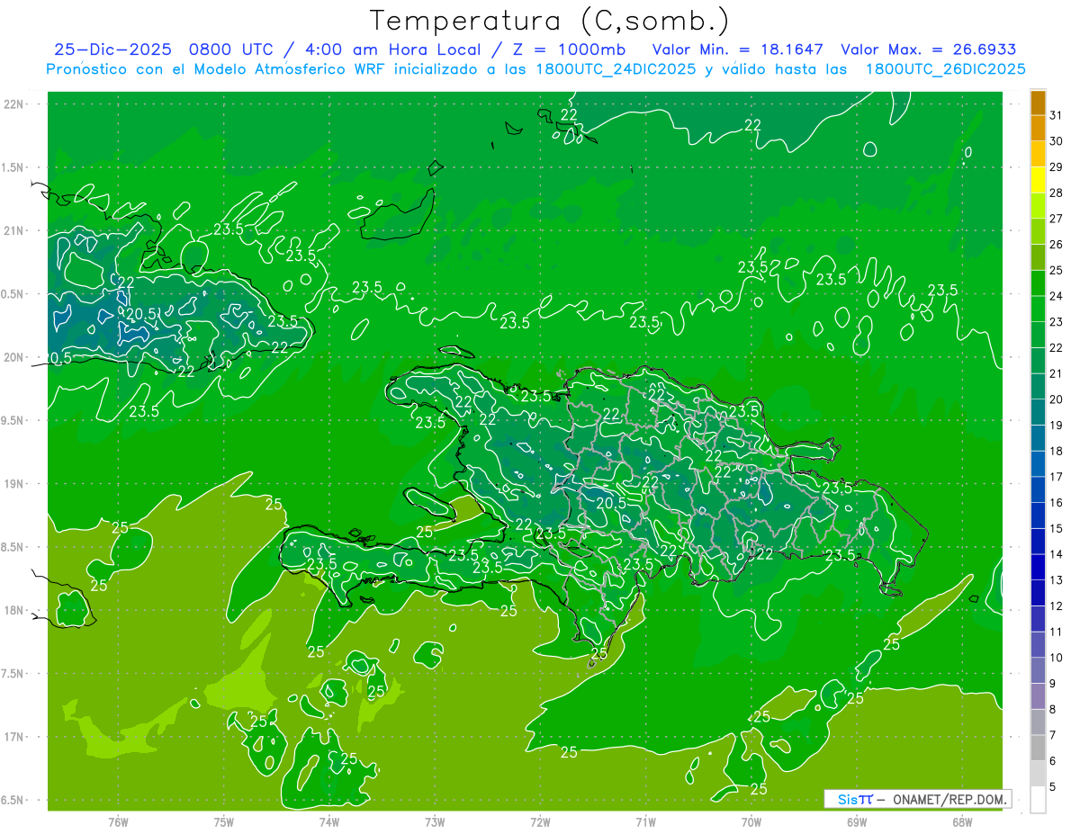Click the "18N" latitude axis label
This screenshot has height=834, width=1080.
[14, 610]
